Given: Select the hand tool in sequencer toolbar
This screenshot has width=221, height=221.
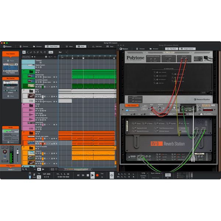Looking at the screenshot, I should click(45, 52).
